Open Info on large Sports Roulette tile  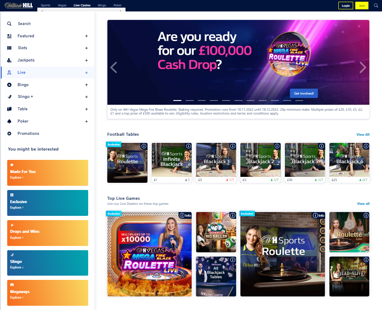318,215
